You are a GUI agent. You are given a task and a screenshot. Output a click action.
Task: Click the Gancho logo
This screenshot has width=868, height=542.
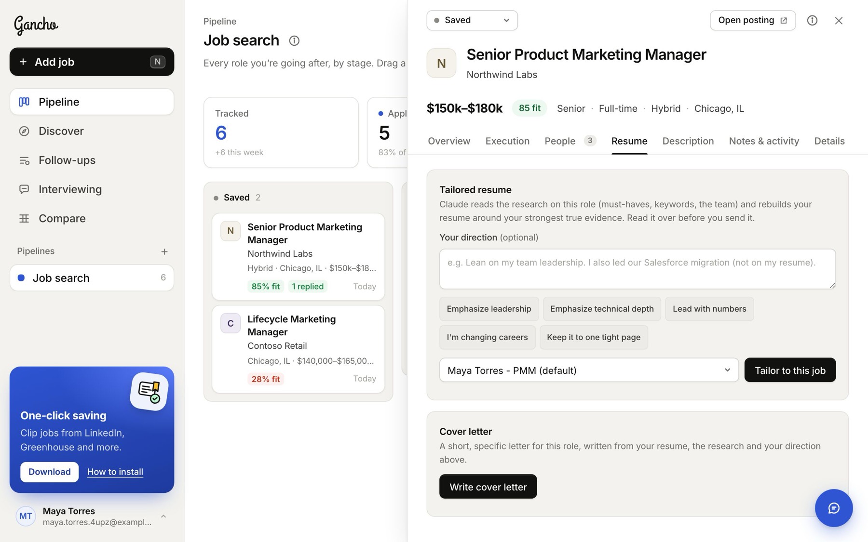click(36, 25)
